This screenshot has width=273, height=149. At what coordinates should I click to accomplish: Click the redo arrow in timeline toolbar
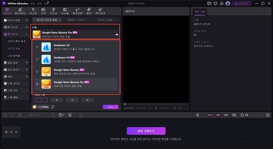pyautogui.click(x=13, y=115)
